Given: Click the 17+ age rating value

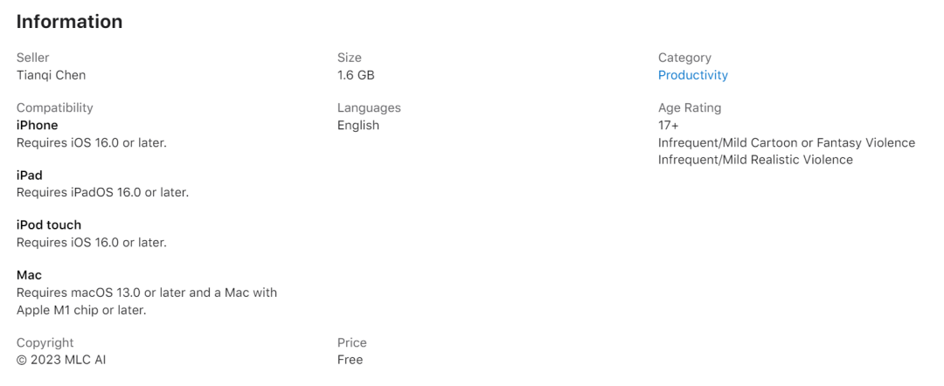Looking at the screenshot, I should [x=669, y=125].
